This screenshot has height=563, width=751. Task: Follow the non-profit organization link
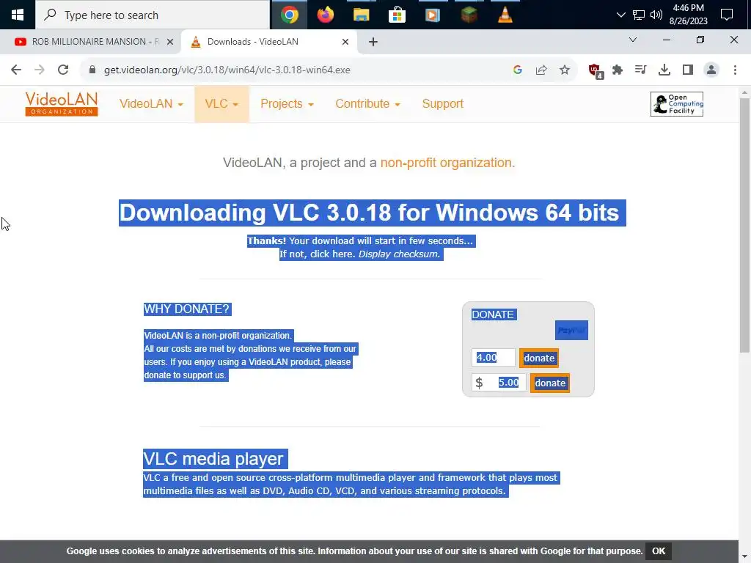(x=446, y=163)
